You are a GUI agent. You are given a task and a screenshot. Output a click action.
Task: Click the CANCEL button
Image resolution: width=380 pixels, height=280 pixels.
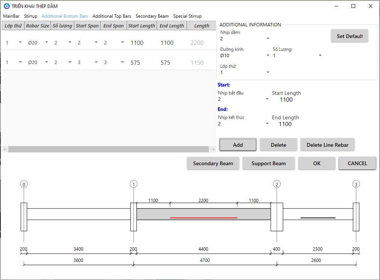tap(357, 163)
